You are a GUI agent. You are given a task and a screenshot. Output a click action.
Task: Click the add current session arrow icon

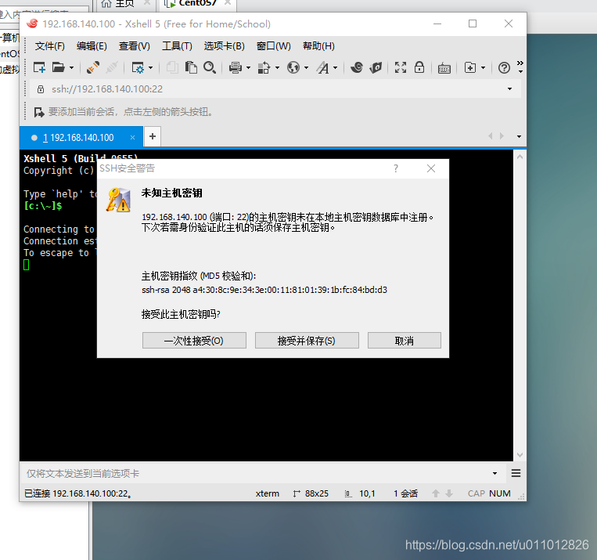(x=39, y=112)
